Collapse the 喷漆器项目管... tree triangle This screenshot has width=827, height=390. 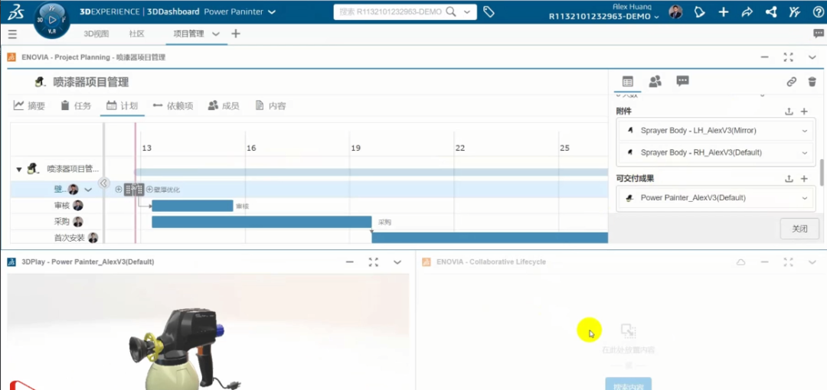[19, 170]
